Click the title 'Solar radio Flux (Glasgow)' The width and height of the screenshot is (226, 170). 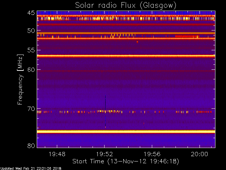point(126,6)
